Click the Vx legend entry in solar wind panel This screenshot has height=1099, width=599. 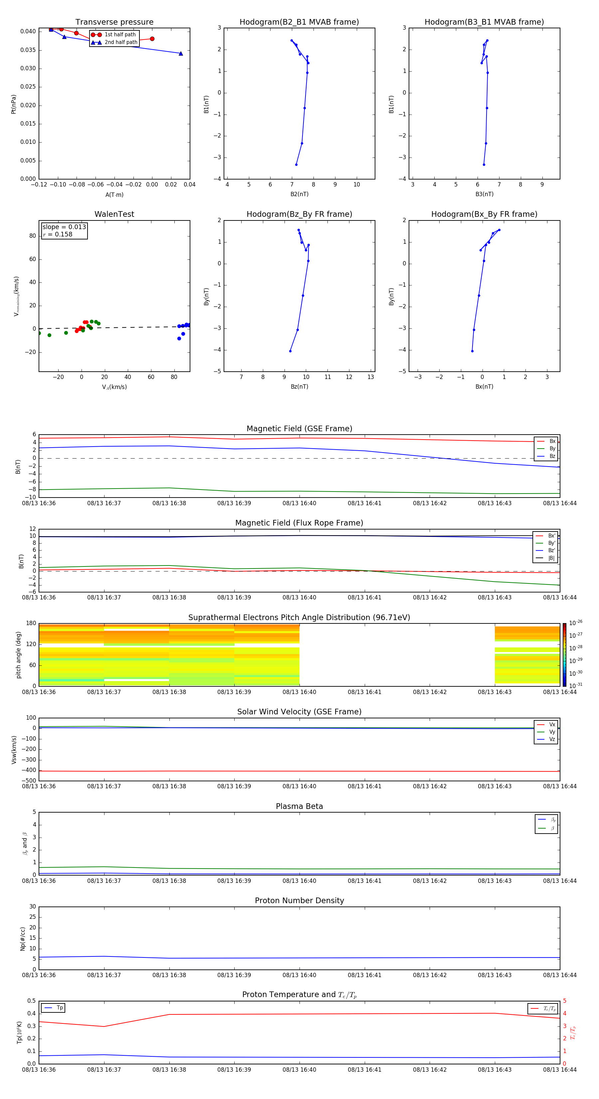point(546,724)
